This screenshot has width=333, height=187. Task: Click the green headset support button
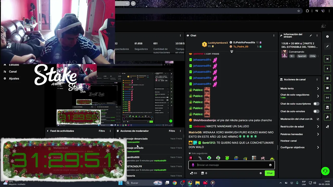tap(325, 171)
